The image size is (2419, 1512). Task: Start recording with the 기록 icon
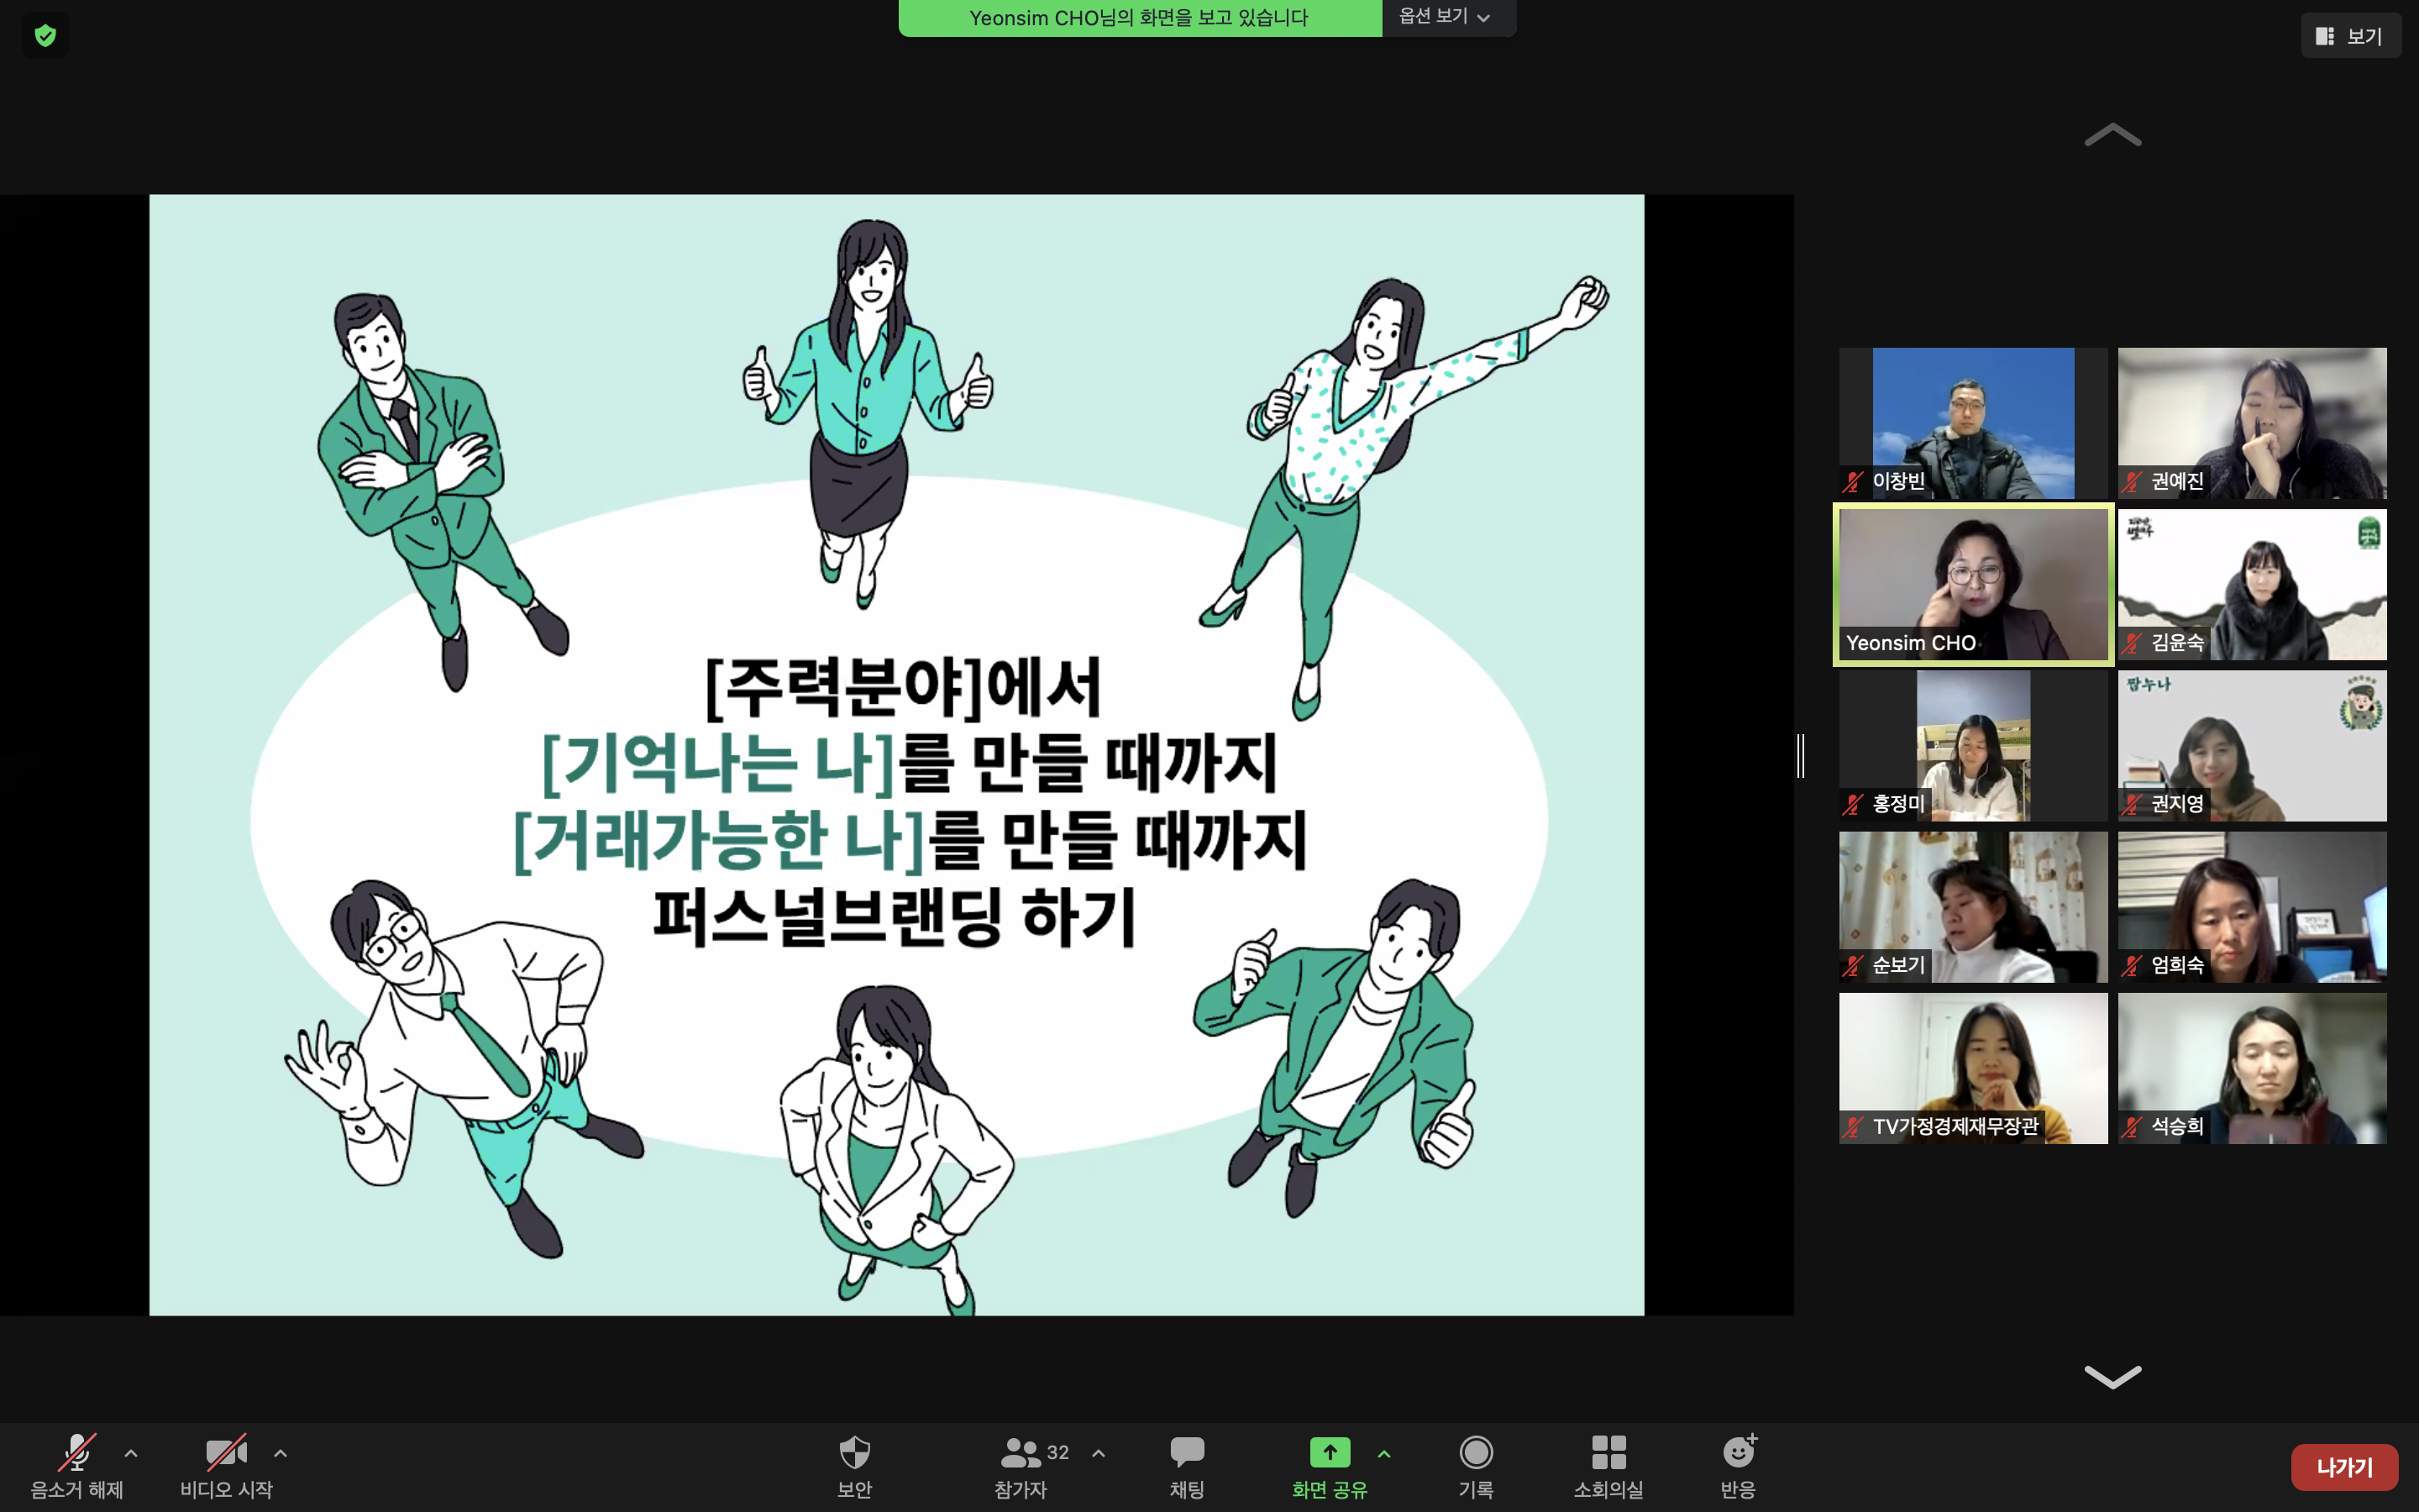pos(1476,1453)
